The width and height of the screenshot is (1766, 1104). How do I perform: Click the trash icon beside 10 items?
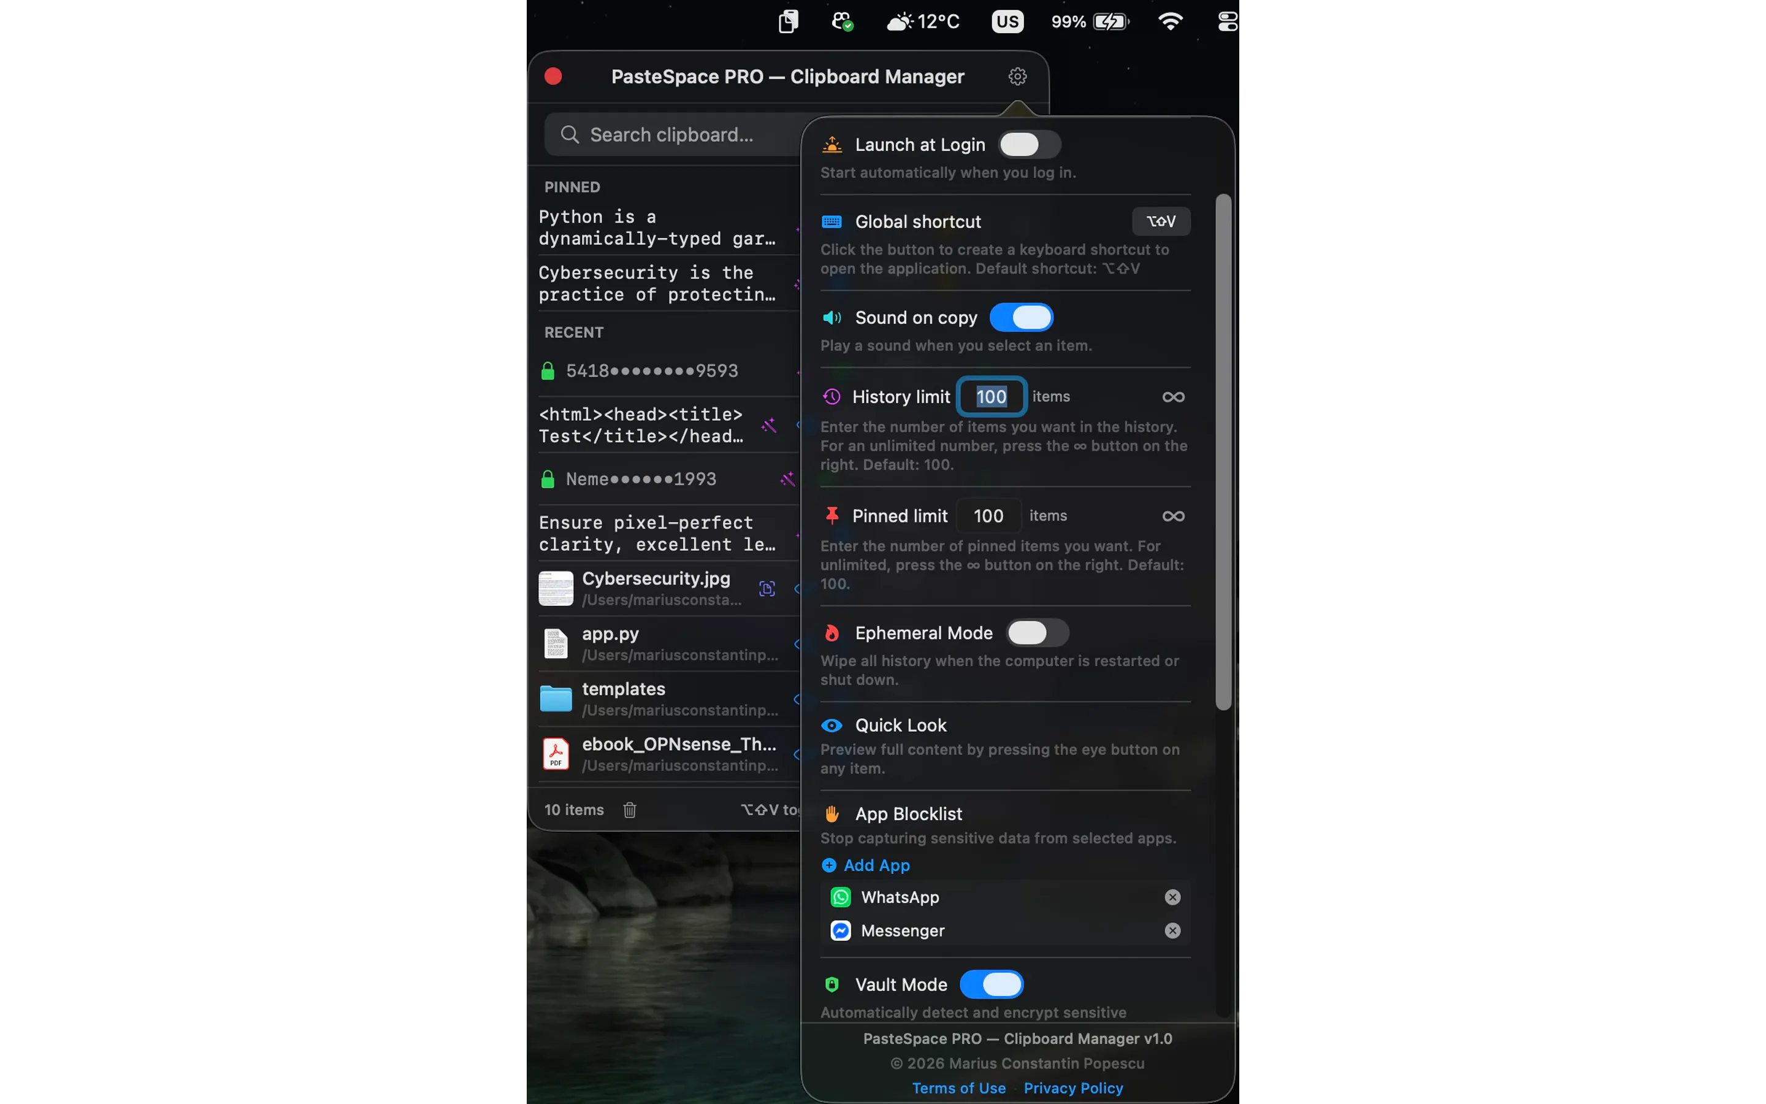pos(630,810)
